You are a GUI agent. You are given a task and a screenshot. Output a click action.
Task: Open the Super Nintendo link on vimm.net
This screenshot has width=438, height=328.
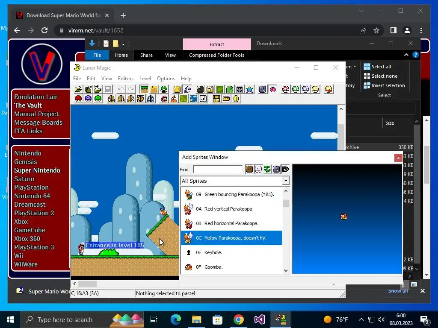pos(37,170)
